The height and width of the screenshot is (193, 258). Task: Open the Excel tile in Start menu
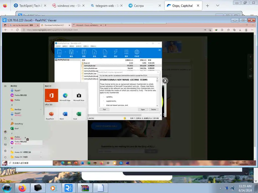pos(79,114)
